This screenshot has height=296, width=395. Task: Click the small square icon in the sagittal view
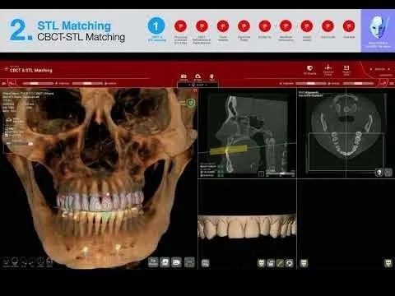tap(261, 173)
